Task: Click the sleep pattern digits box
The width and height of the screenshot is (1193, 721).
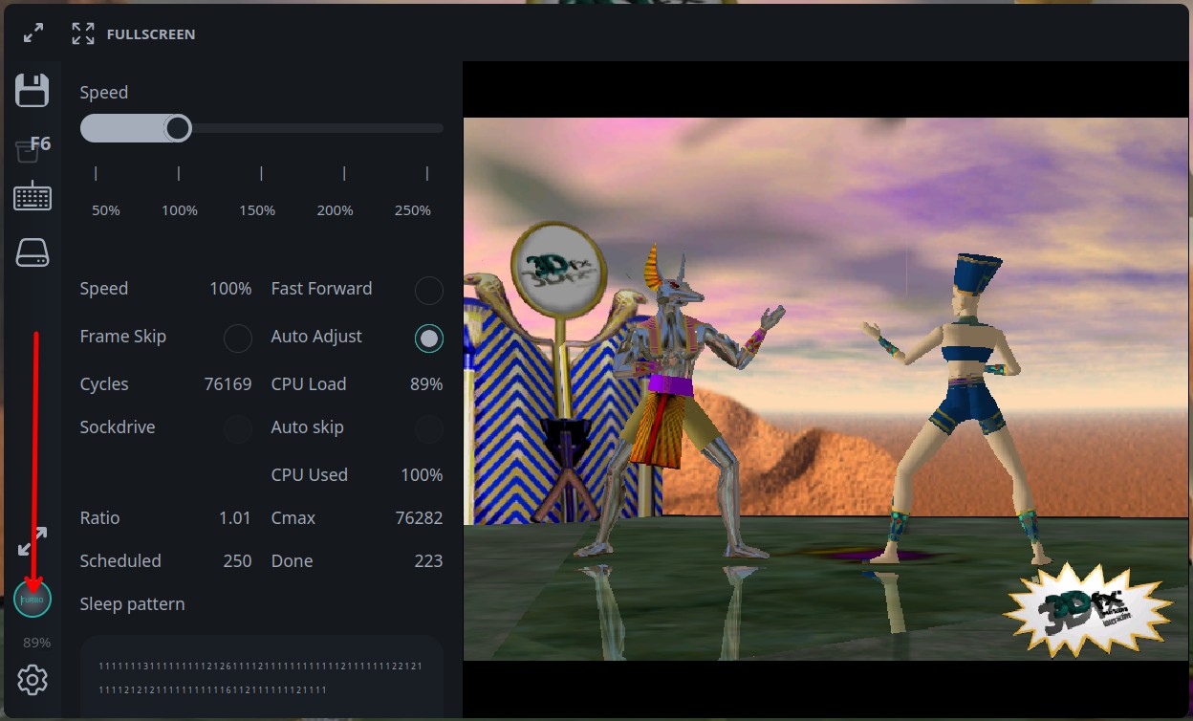Action: pos(262,677)
